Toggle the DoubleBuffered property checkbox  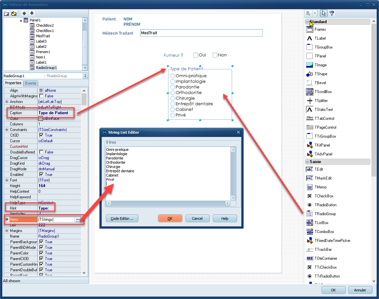tap(41, 152)
